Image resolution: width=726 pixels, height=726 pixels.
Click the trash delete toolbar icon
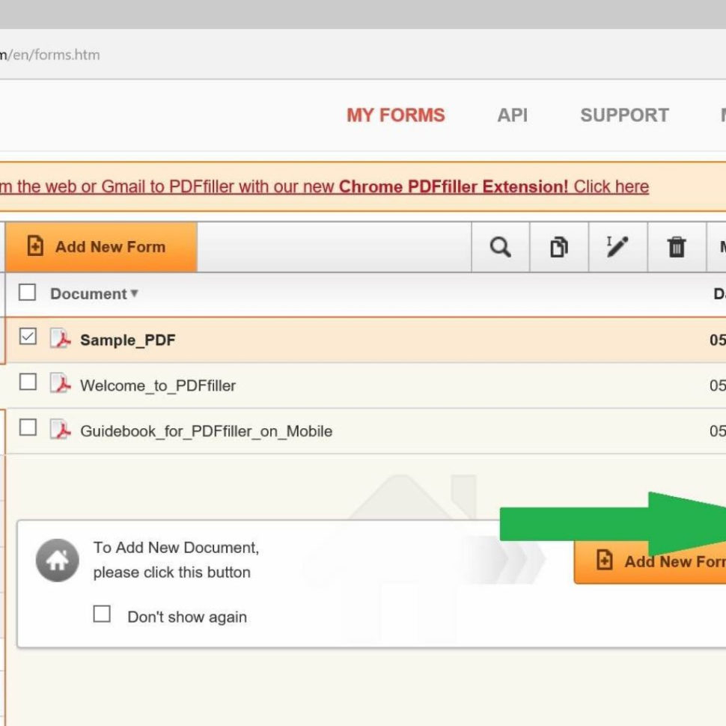point(677,247)
